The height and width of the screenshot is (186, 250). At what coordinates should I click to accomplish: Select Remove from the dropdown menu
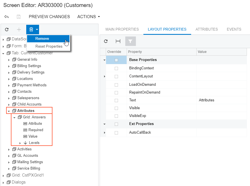42,39
